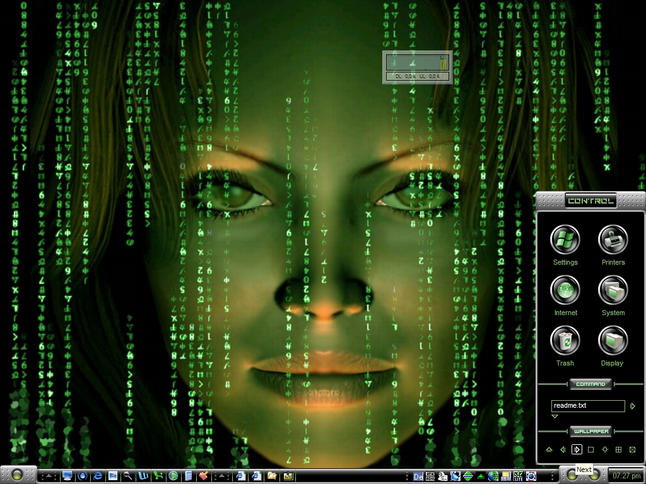The height and width of the screenshot is (484, 646).
Task: Open the Display icon in Control panel
Action: tap(613, 340)
